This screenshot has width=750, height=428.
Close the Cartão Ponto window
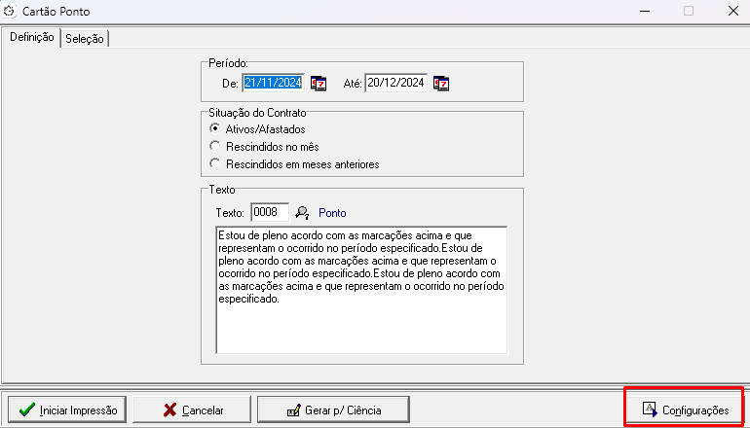(x=731, y=12)
